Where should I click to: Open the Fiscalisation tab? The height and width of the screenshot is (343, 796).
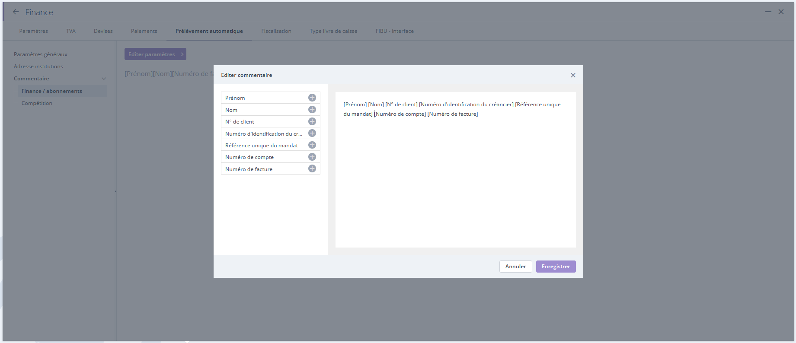pos(276,31)
